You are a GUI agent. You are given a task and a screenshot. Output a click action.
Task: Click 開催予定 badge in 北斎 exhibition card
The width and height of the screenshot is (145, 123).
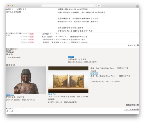pyautogui.click(x=94, y=74)
